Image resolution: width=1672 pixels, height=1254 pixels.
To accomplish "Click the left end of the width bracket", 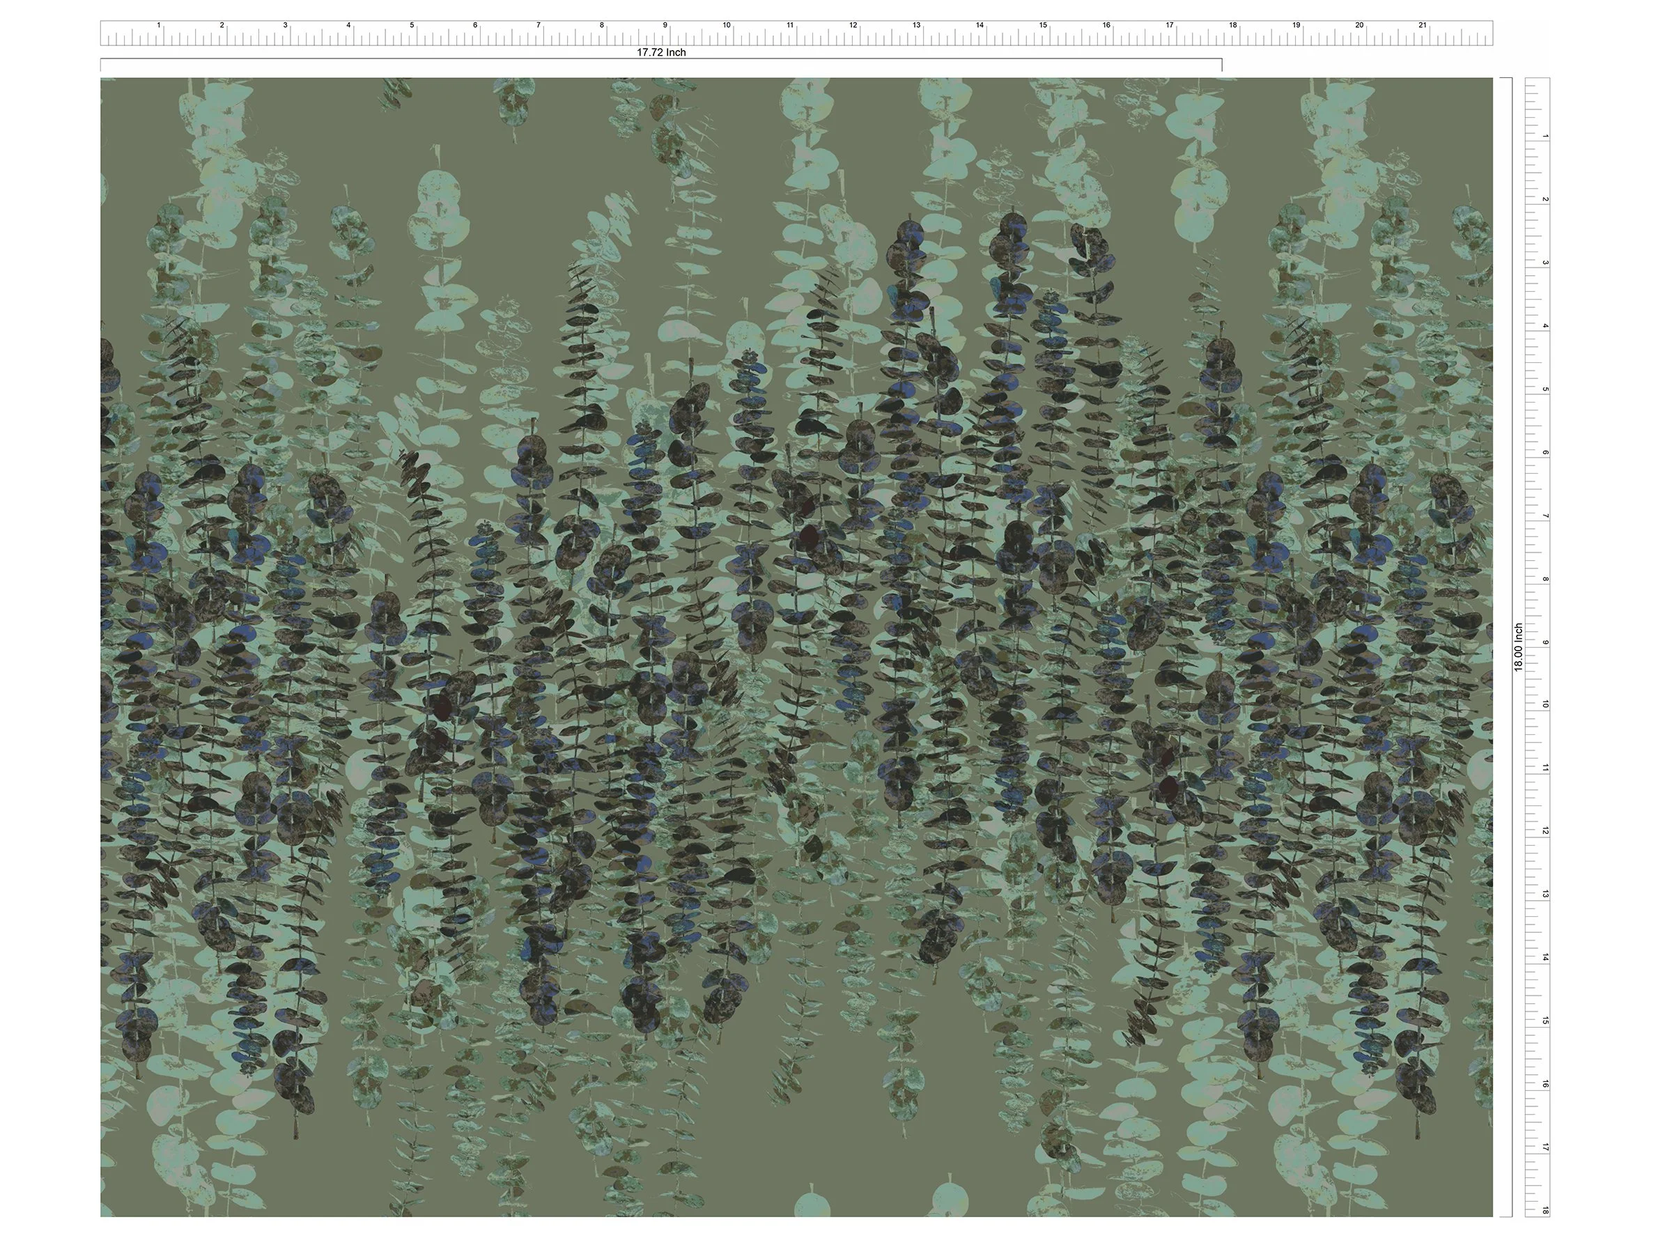I will click(101, 65).
